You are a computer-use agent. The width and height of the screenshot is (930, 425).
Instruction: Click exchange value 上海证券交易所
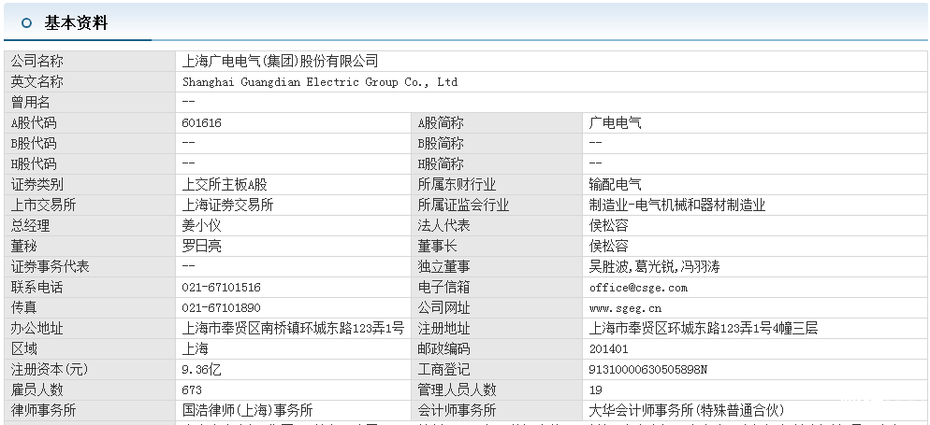coord(227,205)
